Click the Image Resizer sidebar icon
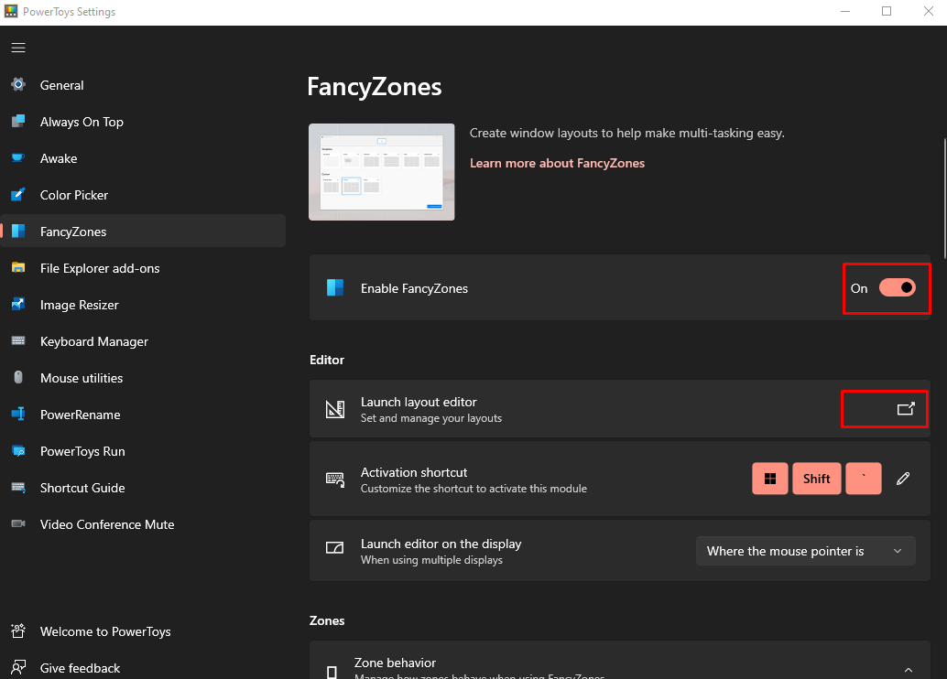The height and width of the screenshot is (679, 947). 18,305
